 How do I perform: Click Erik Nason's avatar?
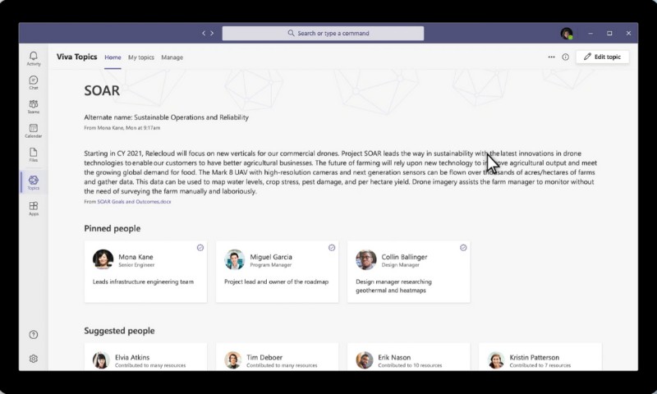(364, 360)
